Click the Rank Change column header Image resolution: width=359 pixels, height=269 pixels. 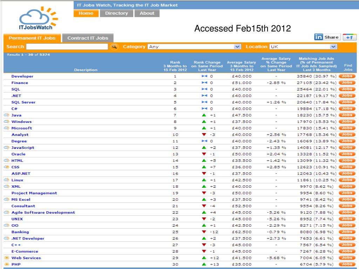pyautogui.click(x=207, y=66)
